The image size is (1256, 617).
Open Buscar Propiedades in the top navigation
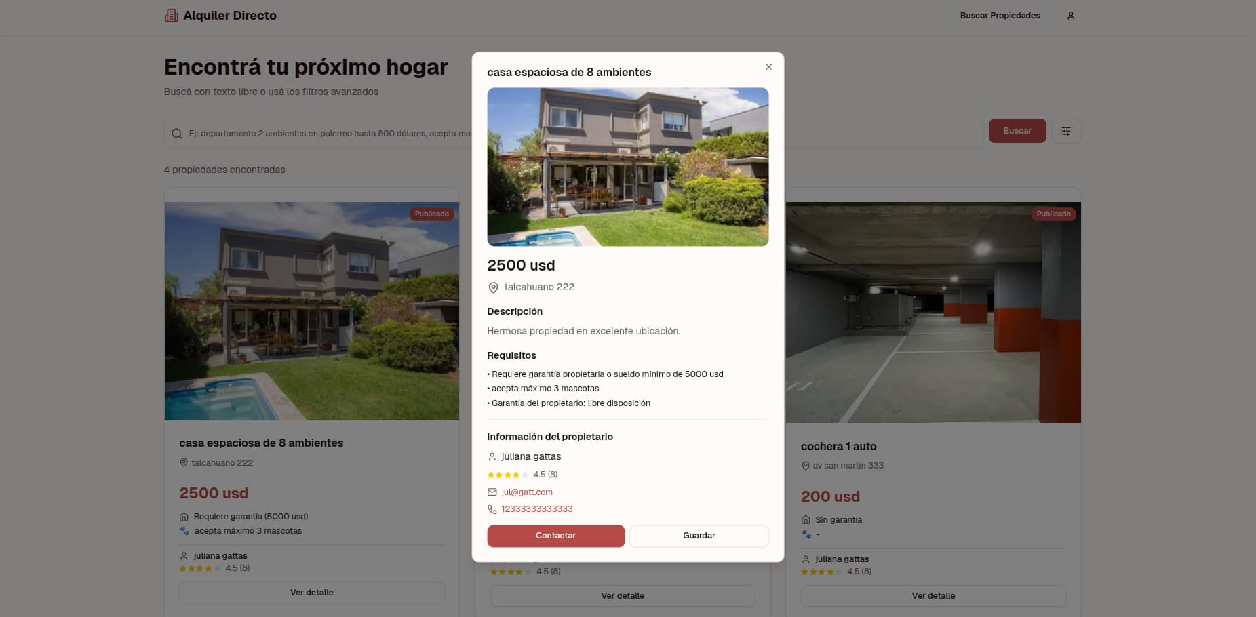click(x=1000, y=16)
